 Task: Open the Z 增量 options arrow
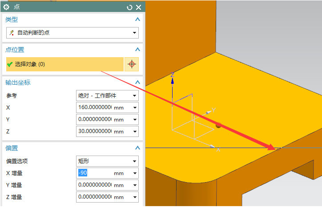(135, 197)
